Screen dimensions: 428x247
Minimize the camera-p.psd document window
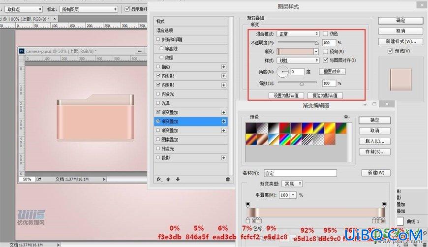140,51
